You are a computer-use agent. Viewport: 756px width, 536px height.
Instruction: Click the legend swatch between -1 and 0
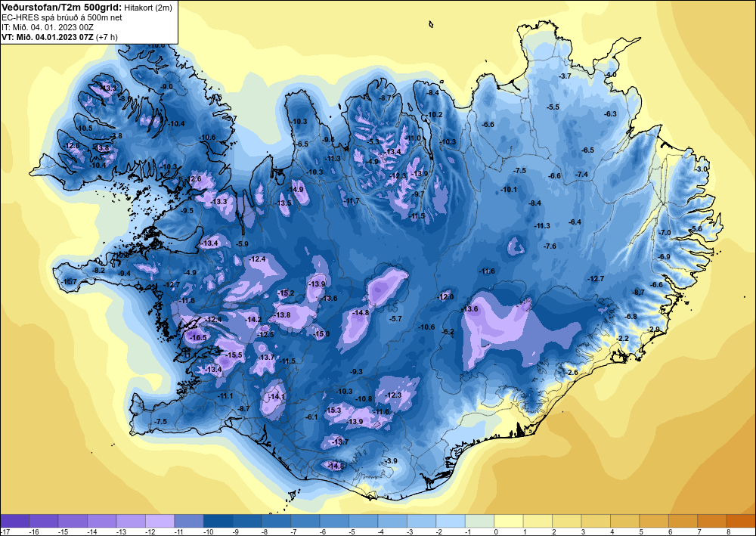pos(480,521)
